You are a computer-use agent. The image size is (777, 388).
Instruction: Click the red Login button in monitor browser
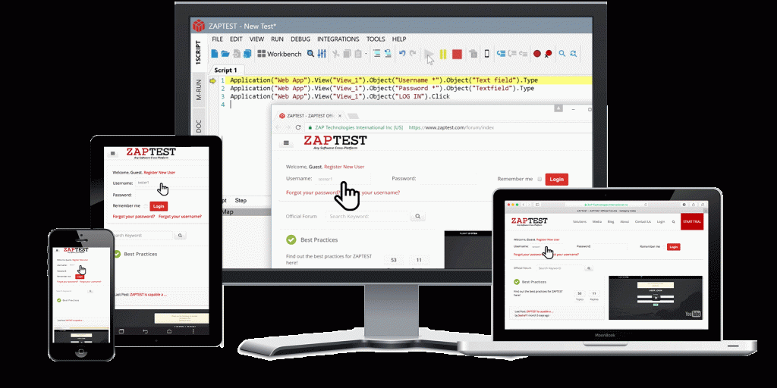[x=556, y=179]
